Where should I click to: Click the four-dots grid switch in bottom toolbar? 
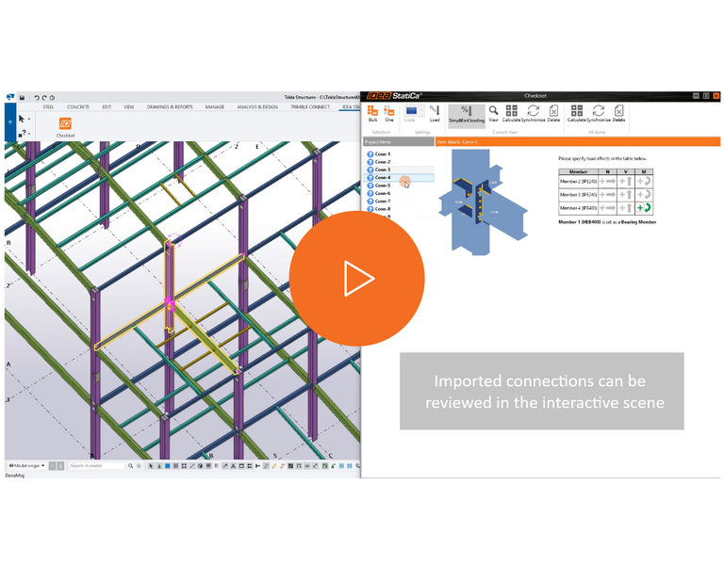click(184, 466)
